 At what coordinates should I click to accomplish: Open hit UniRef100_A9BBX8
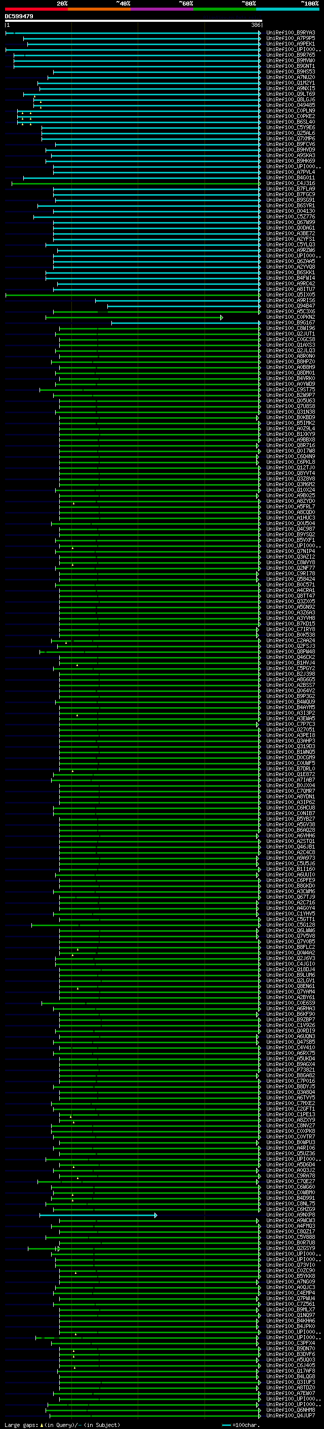coord(290,440)
